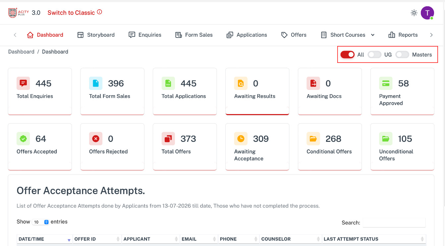445x246 pixels.
Task: Enable the Masters toggle switch
Action: (x=402, y=55)
